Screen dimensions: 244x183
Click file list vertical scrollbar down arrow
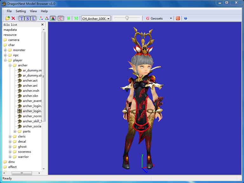[44, 169]
